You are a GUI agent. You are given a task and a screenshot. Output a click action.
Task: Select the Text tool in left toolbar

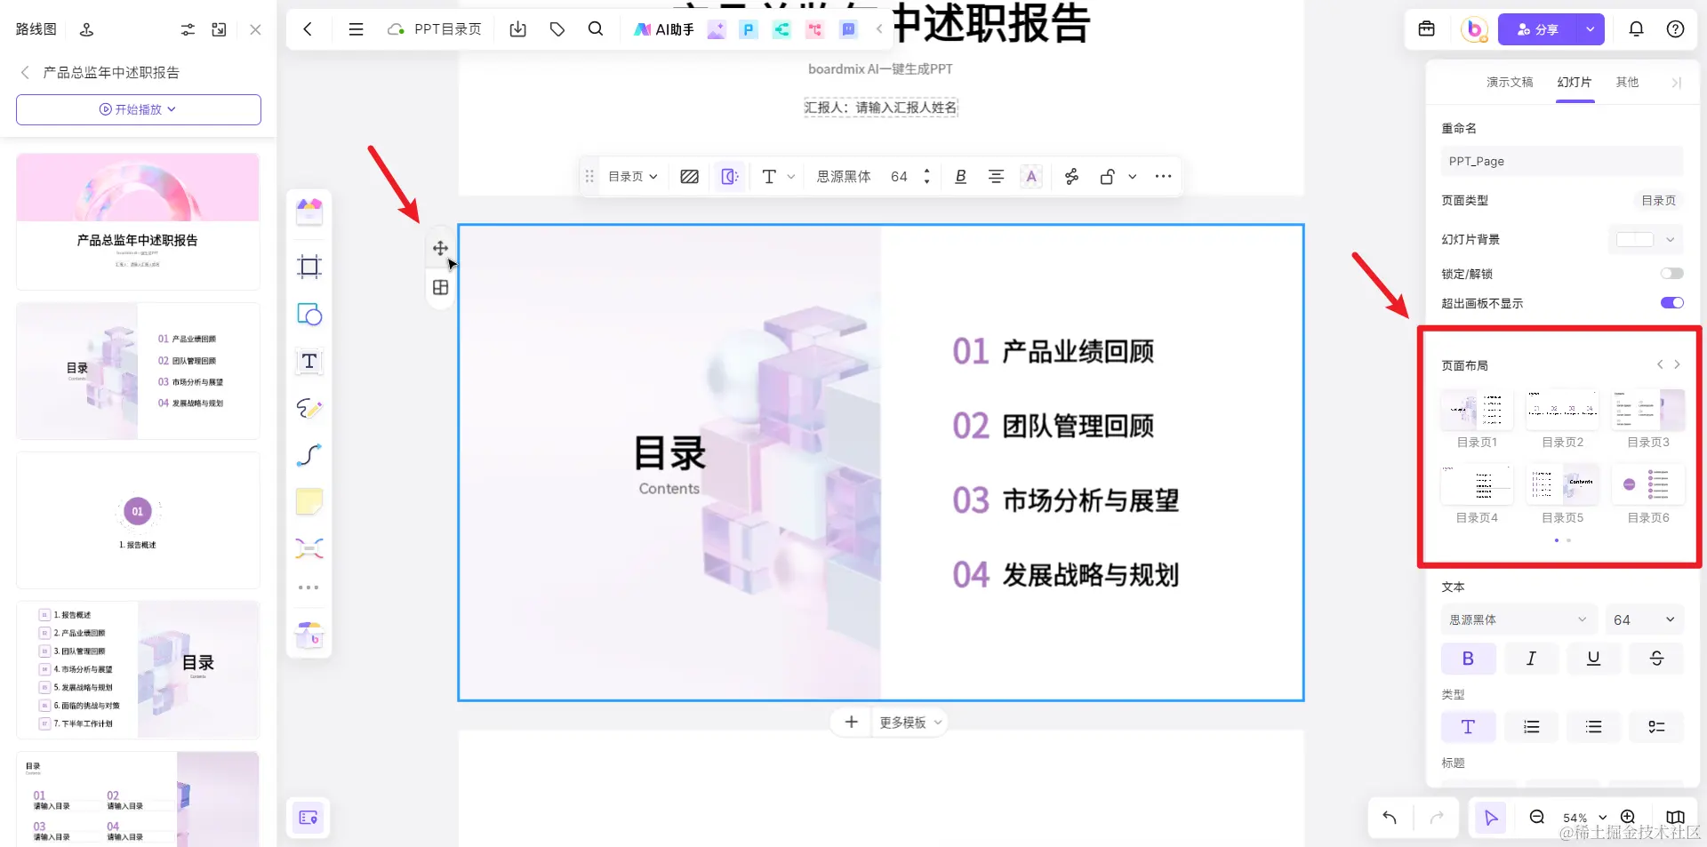(309, 362)
